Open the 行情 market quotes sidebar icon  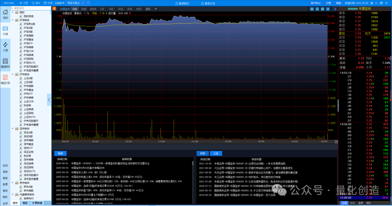[5, 28]
